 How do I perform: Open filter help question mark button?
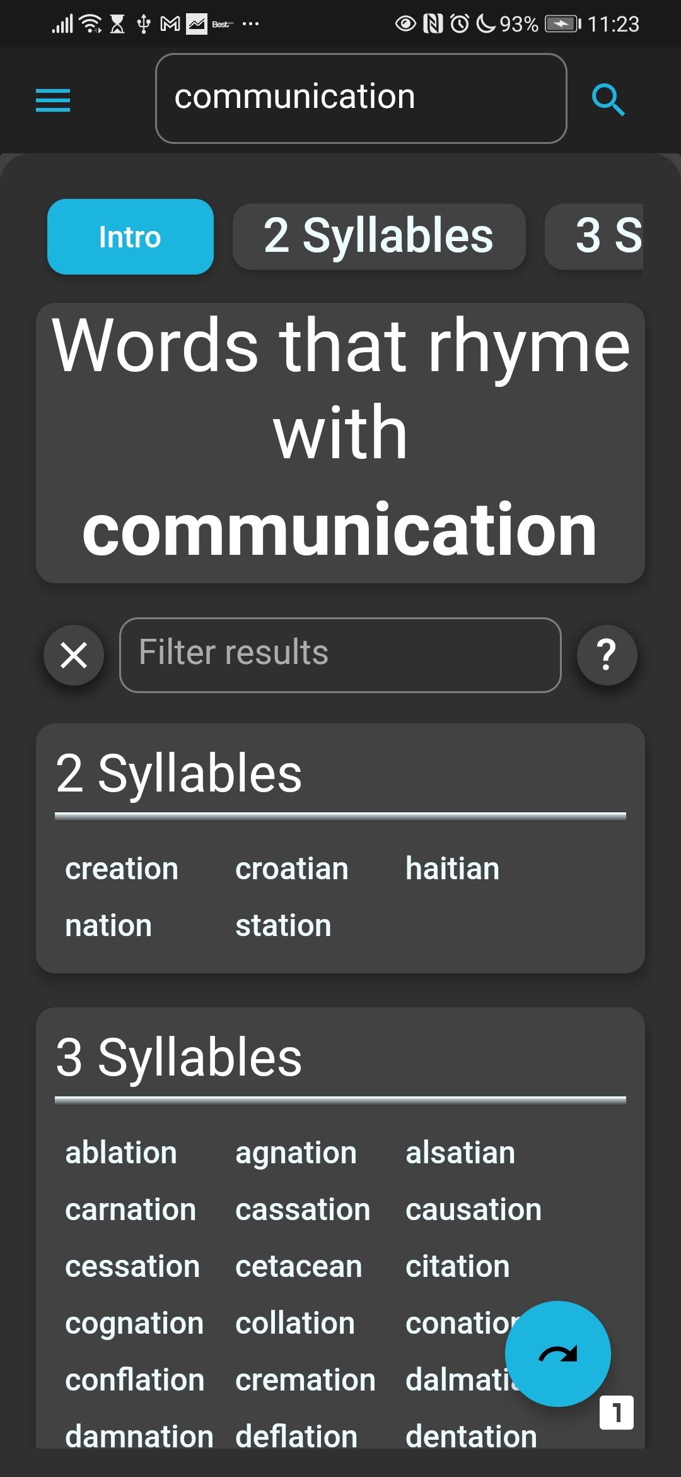[x=607, y=655]
